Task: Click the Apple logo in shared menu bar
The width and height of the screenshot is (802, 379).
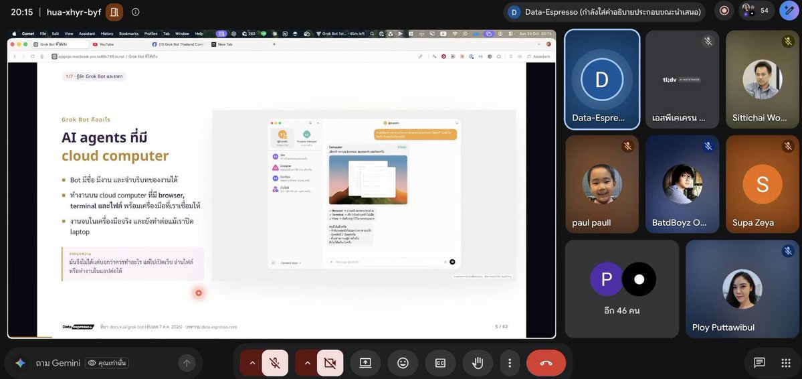Action: [x=14, y=33]
